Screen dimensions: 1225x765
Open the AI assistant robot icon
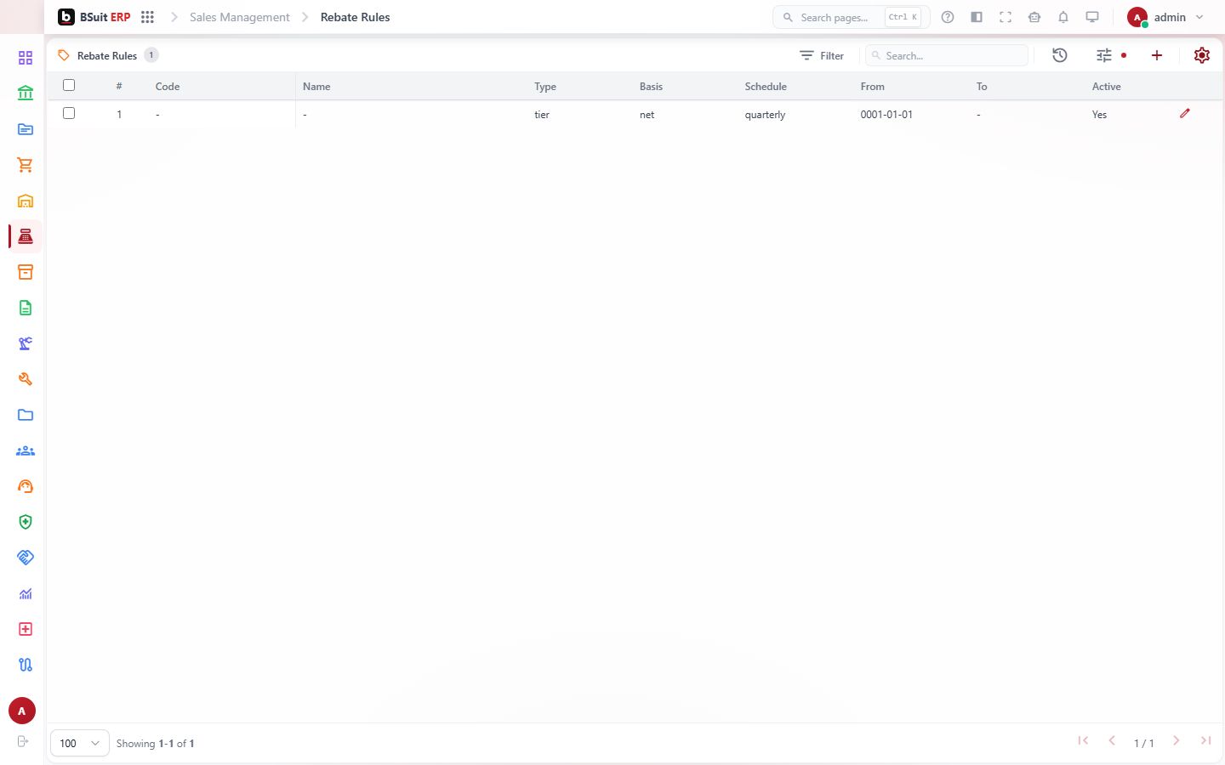[1034, 17]
